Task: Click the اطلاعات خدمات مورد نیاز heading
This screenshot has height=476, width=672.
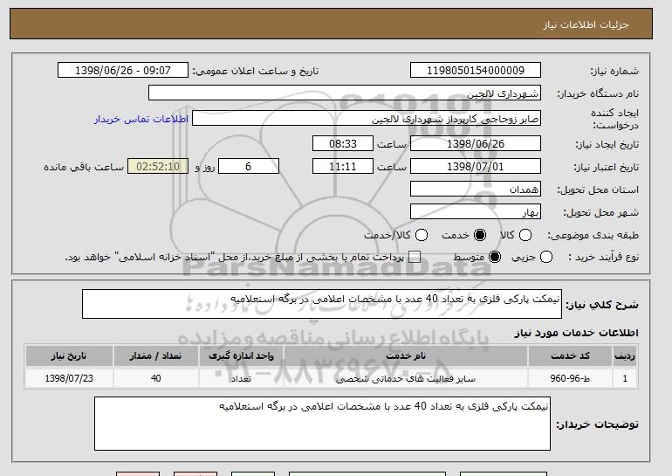Action: (x=576, y=333)
